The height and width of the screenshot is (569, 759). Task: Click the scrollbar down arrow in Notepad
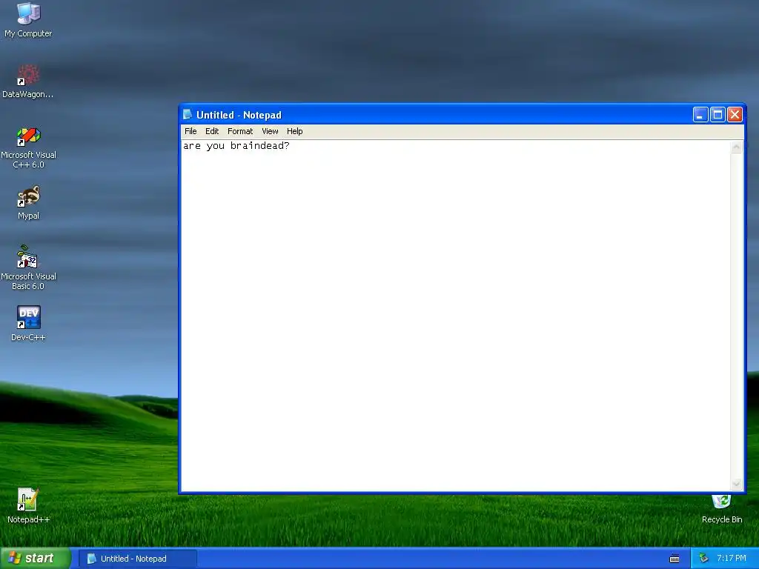tap(736, 484)
